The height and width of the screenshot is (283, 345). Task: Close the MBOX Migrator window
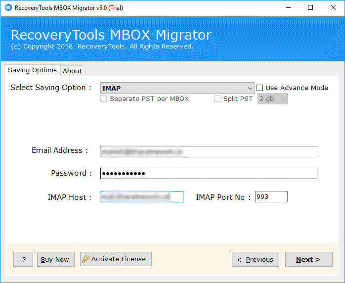click(333, 8)
